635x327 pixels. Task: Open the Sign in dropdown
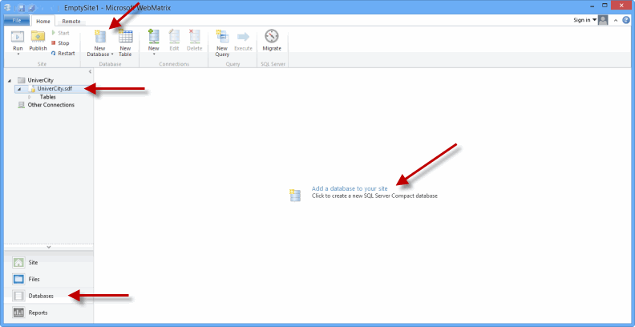pyautogui.click(x=584, y=20)
